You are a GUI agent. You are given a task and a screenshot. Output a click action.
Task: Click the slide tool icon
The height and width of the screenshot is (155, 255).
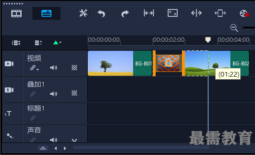[x=220, y=13]
